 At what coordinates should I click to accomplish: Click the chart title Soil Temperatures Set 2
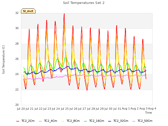pos(84,3)
